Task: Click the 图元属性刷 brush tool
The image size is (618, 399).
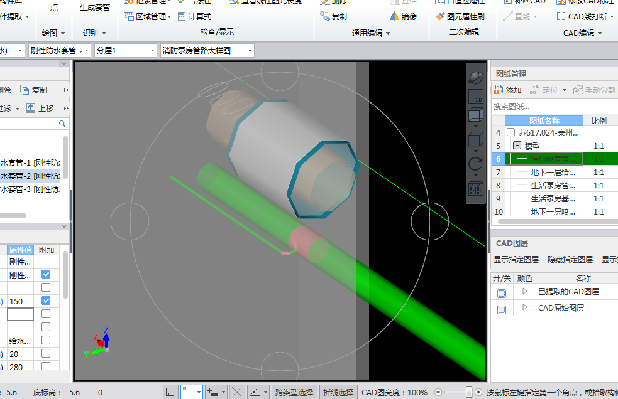Action: coord(460,16)
